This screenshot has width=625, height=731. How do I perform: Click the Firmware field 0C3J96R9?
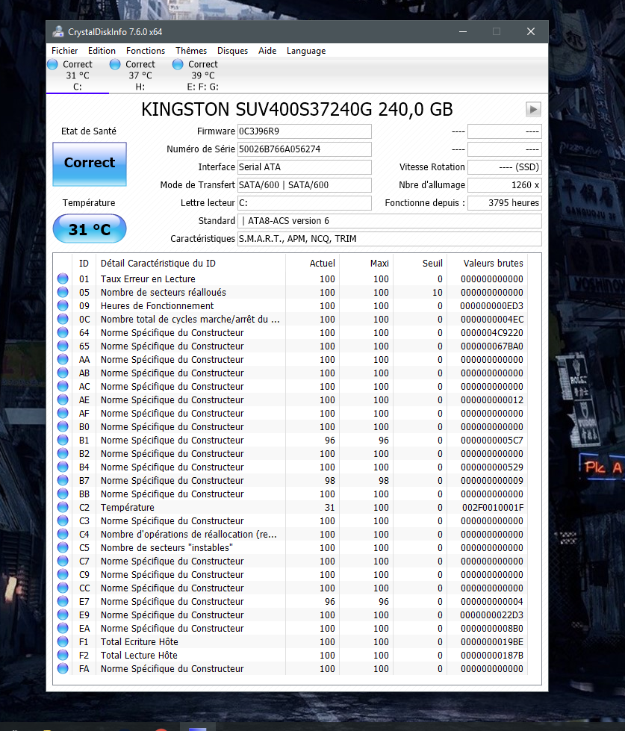305,131
